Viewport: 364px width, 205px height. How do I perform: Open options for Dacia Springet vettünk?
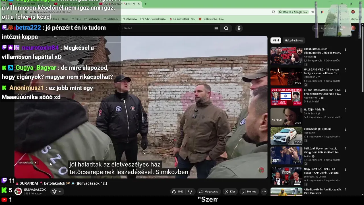pos(345,129)
